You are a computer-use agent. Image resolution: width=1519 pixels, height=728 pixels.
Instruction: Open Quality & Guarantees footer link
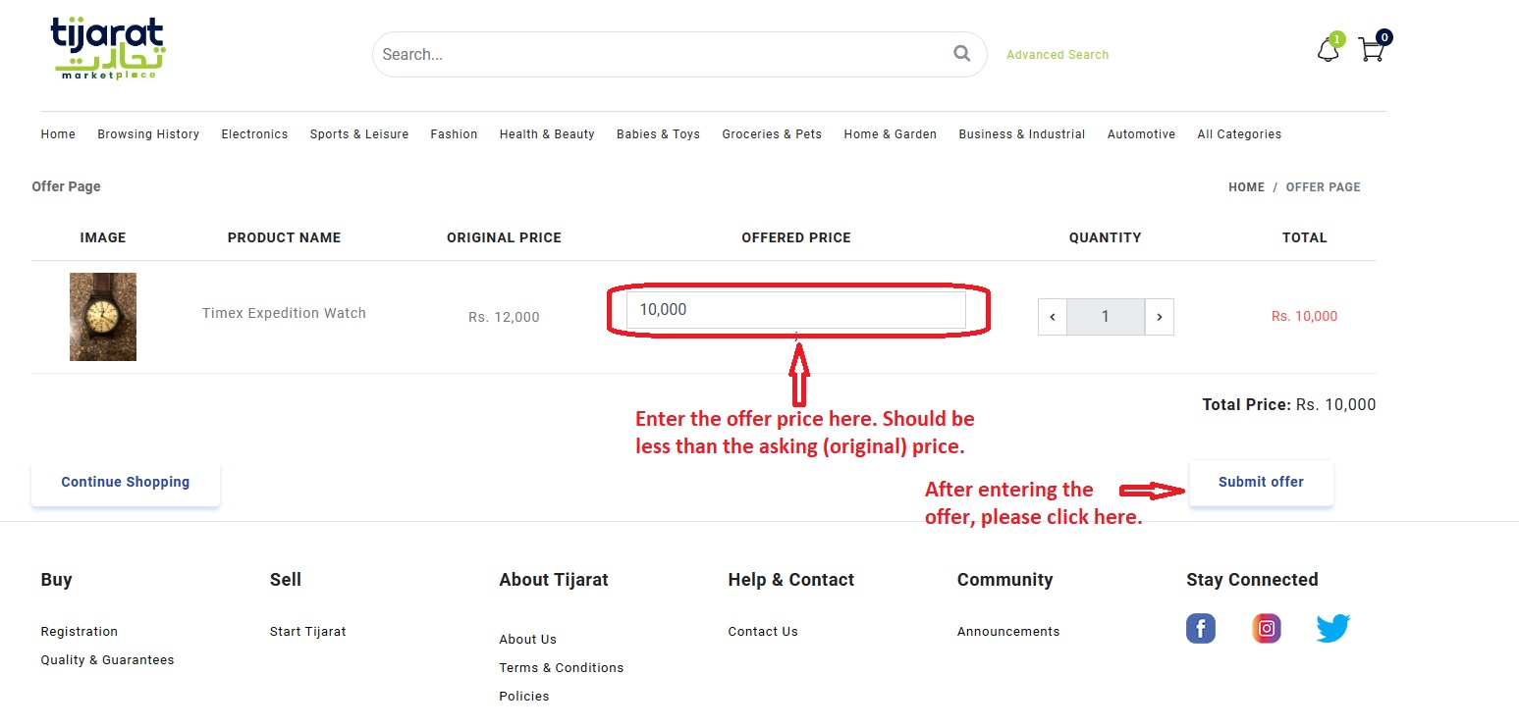point(107,660)
